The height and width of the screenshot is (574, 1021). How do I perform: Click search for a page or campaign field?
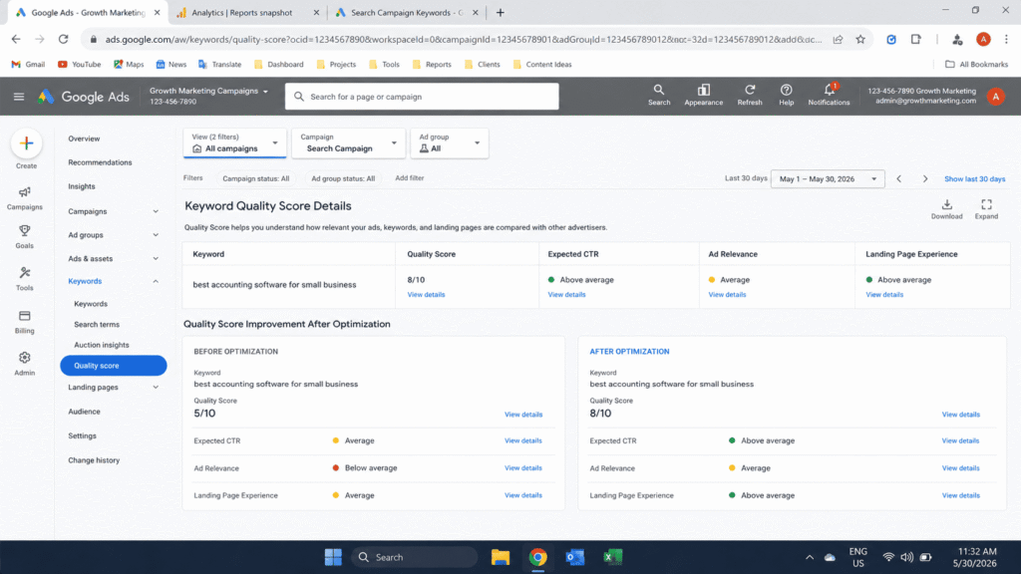(x=422, y=97)
